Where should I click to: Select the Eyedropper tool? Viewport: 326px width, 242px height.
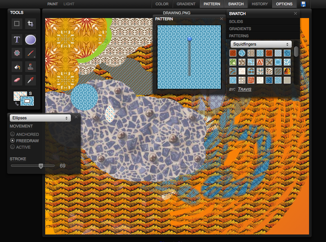(x=31, y=80)
